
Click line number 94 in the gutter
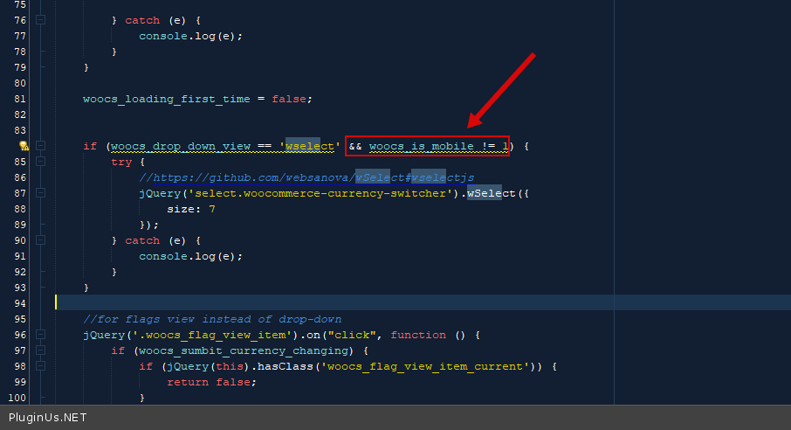[20, 303]
